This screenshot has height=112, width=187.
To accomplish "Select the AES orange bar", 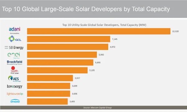I will 50,78.
